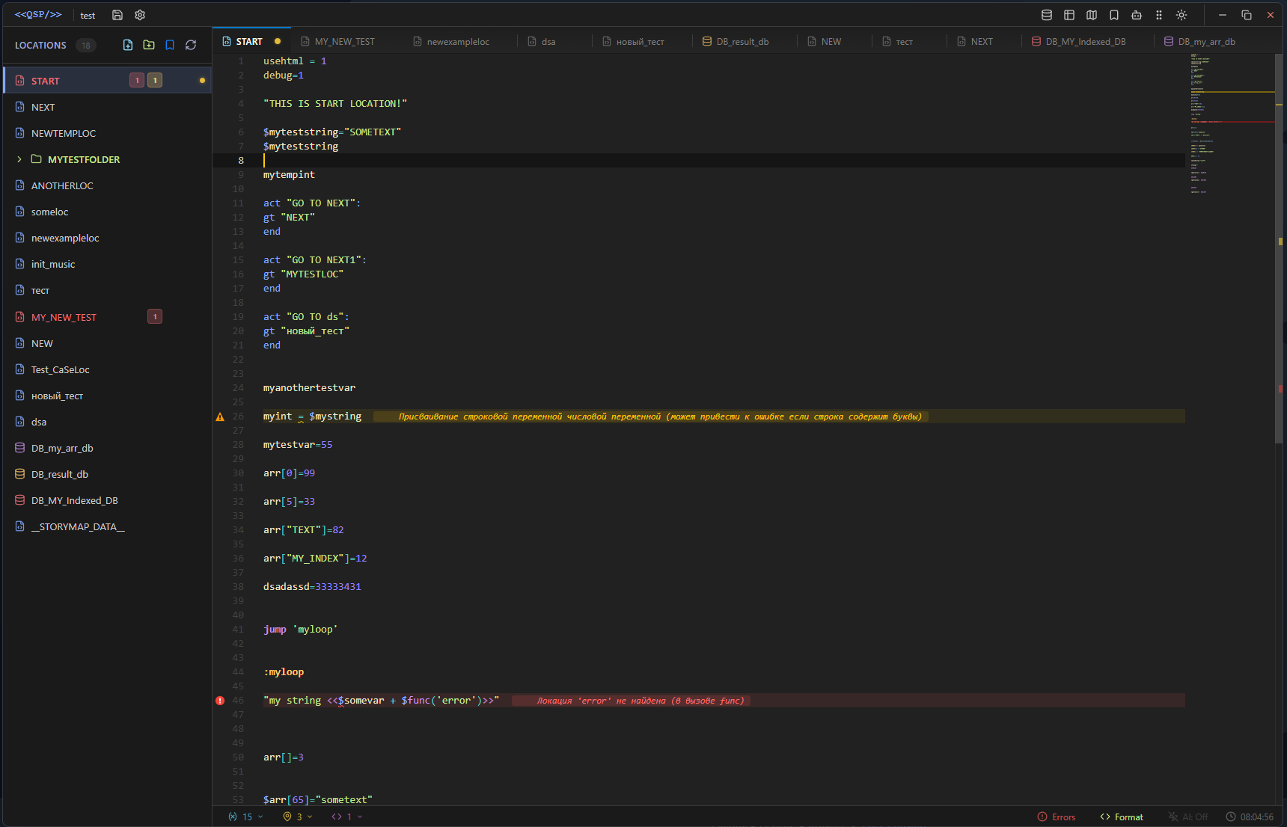Open project settings gear icon
Screen dimensions: 1287x827
140,15
